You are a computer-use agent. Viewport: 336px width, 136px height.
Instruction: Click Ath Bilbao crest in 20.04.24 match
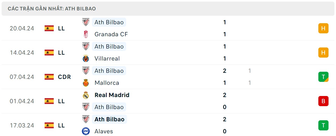pos(86,22)
